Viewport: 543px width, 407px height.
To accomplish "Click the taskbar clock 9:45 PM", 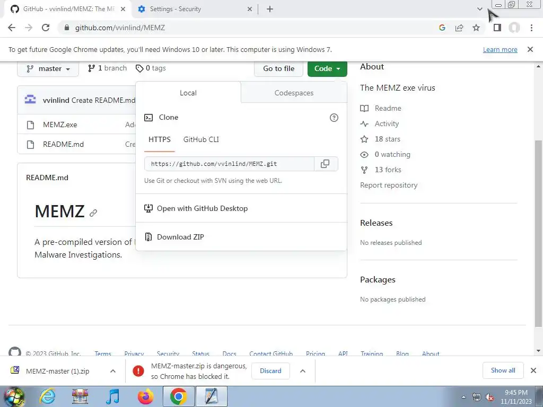I will [x=516, y=393].
